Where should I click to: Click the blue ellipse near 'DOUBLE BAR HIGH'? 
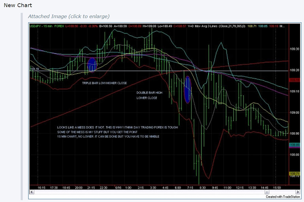click(x=188, y=90)
